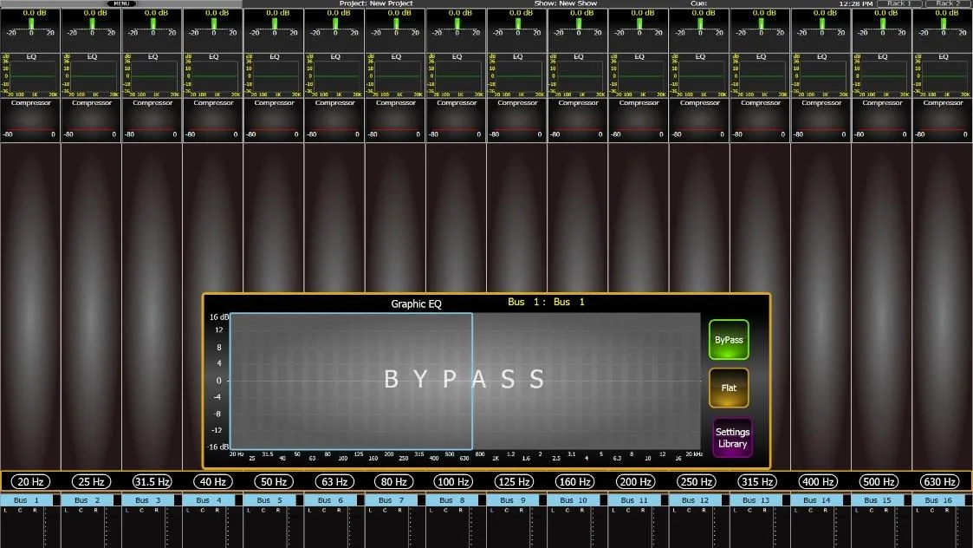Select the Bus 1 channel label
This screenshot has width=973, height=548.
26,500
